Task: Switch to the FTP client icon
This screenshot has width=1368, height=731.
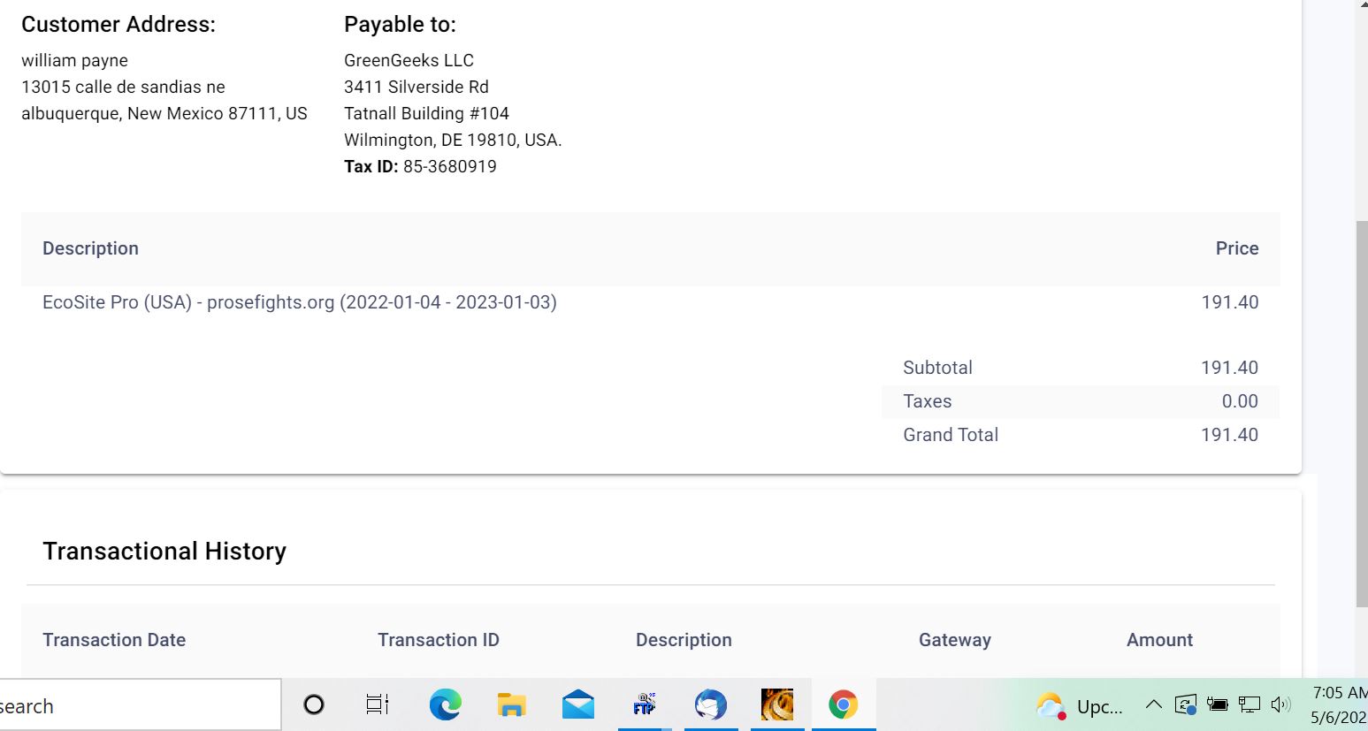Action: pyautogui.click(x=644, y=704)
